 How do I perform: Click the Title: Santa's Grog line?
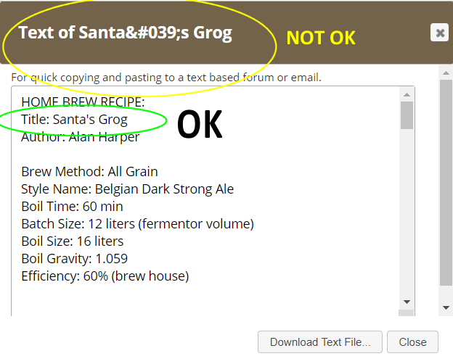74,120
